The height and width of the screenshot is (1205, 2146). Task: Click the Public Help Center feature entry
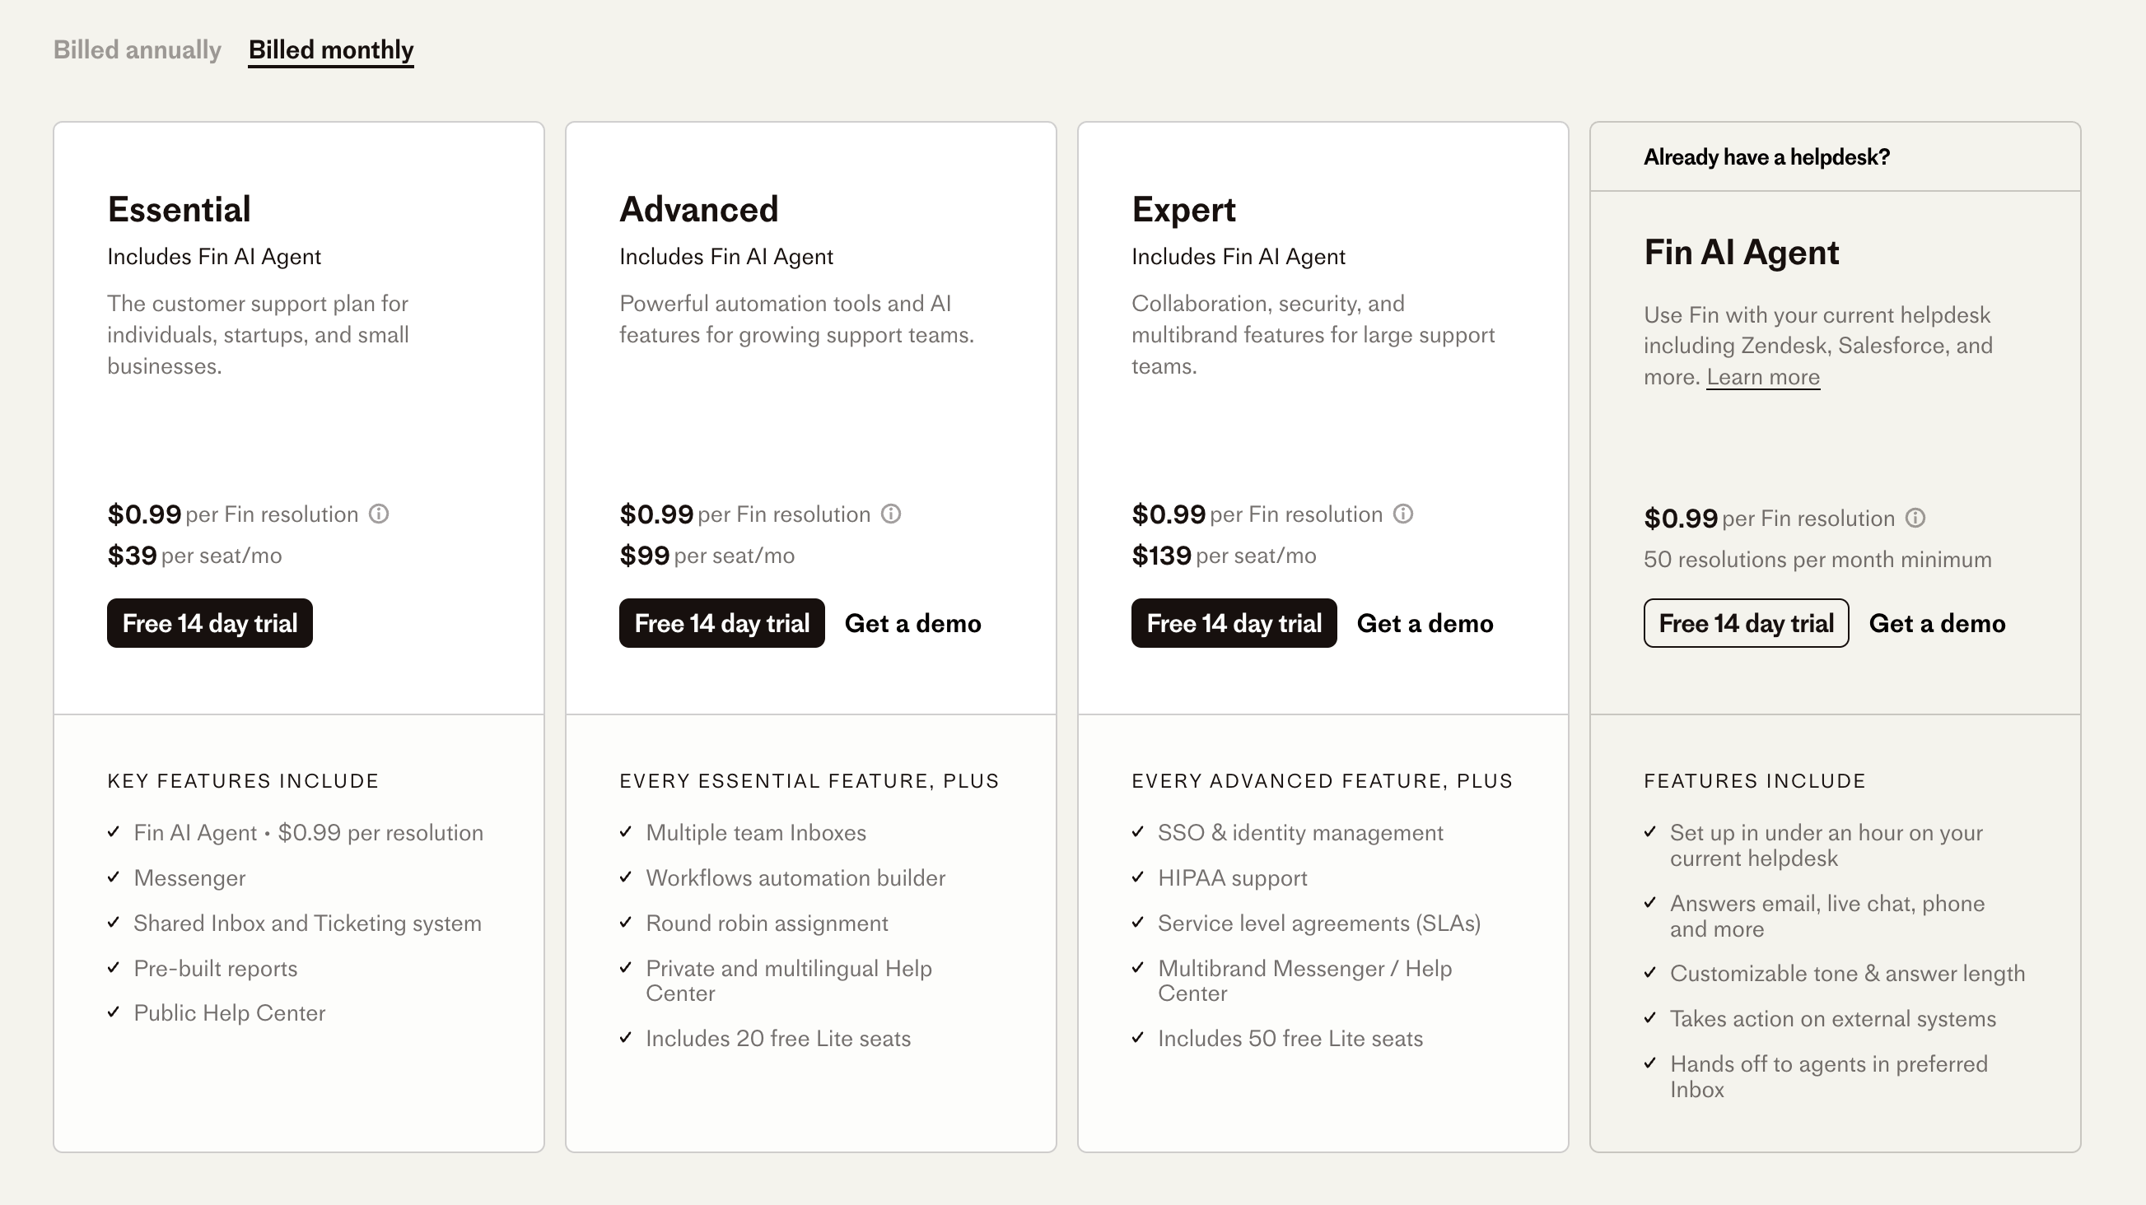pos(229,1012)
